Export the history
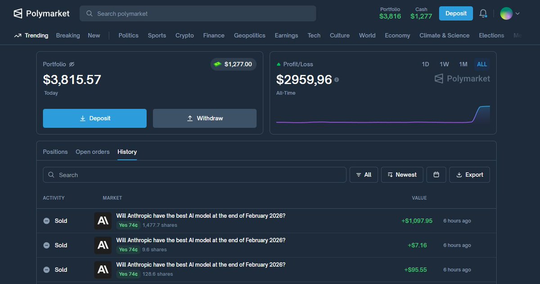 [x=470, y=175]
